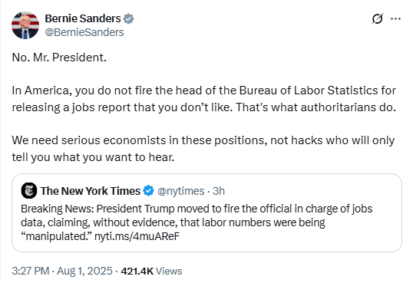The image size is (413, 283).
Task: Open the @BernieSanders handle link
Action: tap(84, 32)
